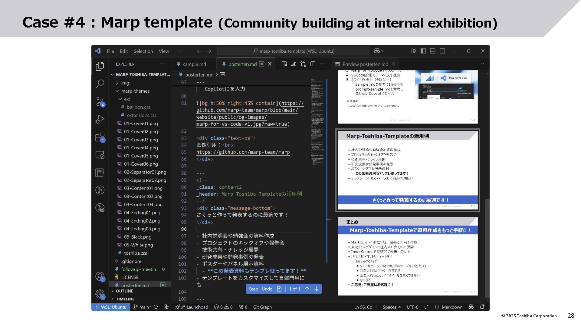
Task: Click the Keep button
Action: tap(253, 289)
